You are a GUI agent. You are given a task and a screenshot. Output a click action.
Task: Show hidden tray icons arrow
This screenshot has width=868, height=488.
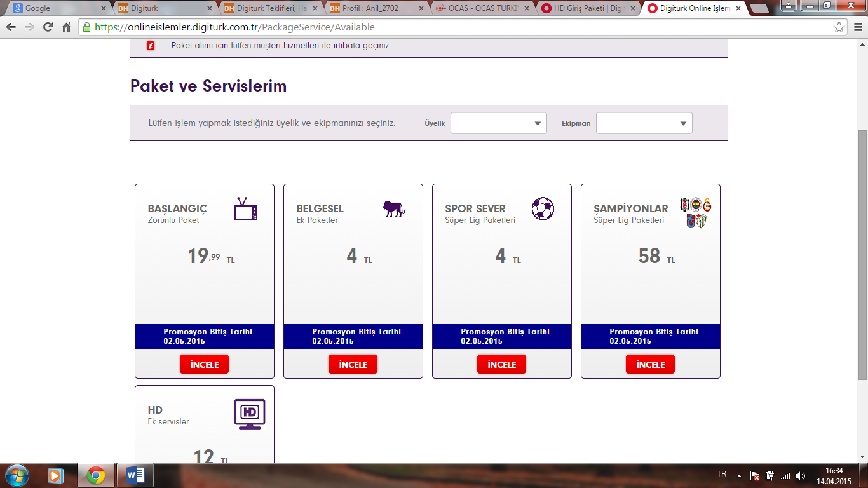[739, 476]
